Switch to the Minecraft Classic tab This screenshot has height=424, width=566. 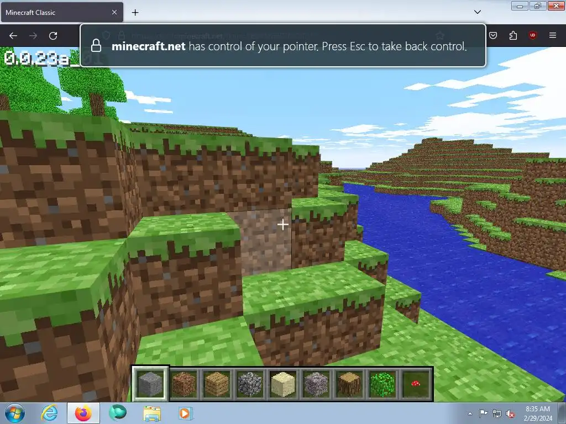pos(62,12)
